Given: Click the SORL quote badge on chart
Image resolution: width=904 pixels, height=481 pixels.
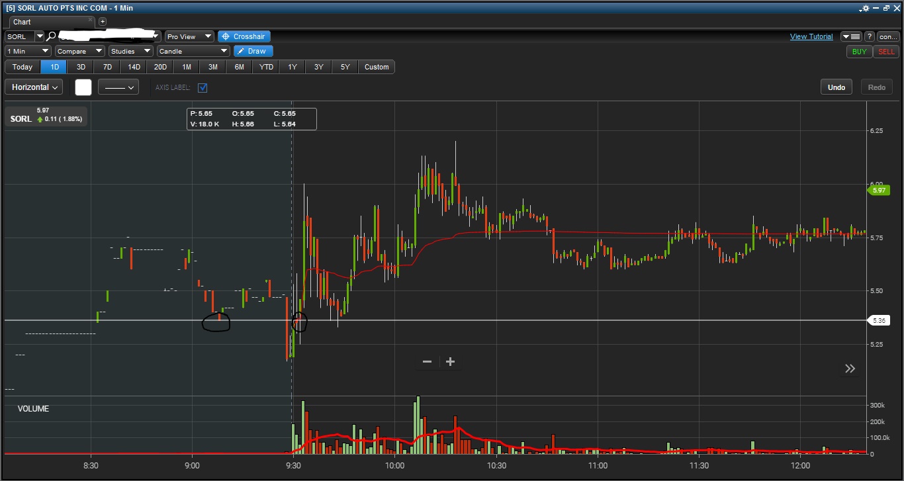Looking at the screenshot, I should (46, 116).
